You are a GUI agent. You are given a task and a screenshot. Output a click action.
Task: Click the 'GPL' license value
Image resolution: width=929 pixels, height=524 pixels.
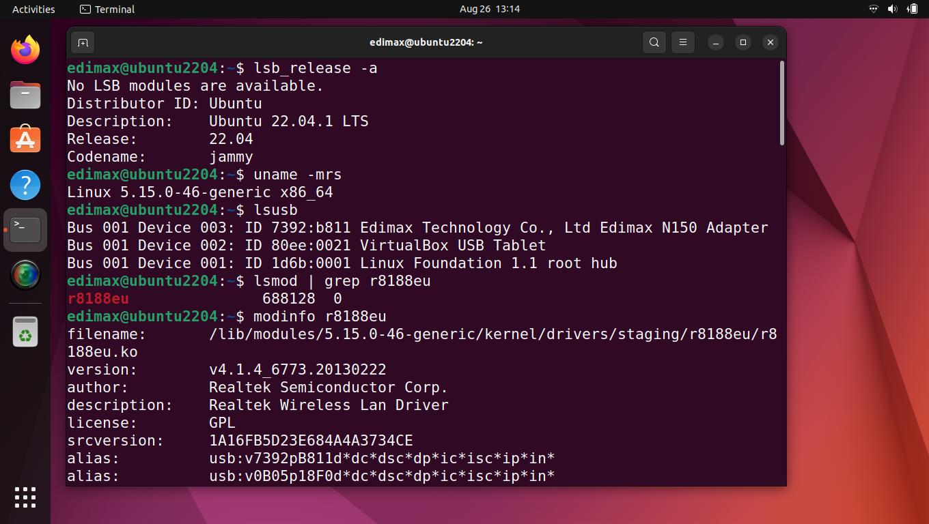click(222, 423)
